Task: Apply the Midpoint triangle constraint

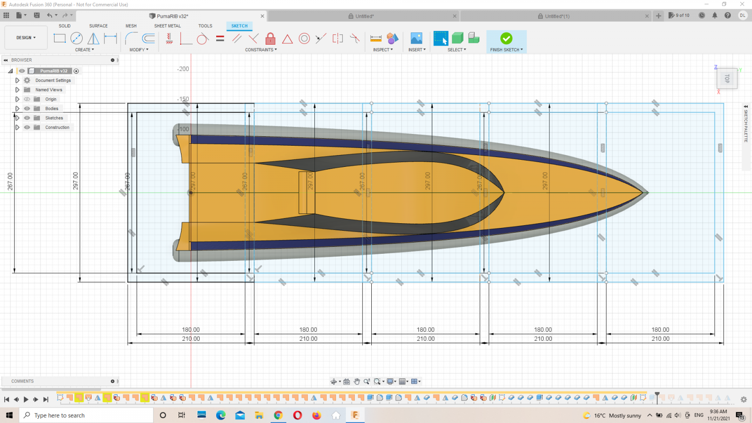Action: 287,38
